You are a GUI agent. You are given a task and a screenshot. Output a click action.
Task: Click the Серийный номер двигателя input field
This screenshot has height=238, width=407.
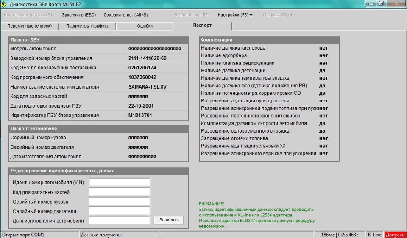click(x=120, y=211)
